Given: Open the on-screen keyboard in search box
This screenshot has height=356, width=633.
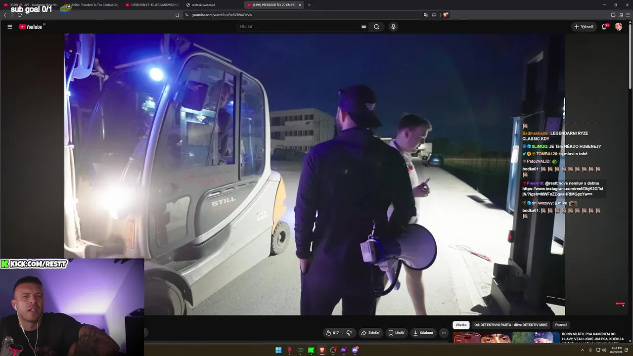Looking at the screenshot, I should [364, 27].
